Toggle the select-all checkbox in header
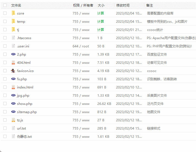196x152 pixels. (5, 5)
